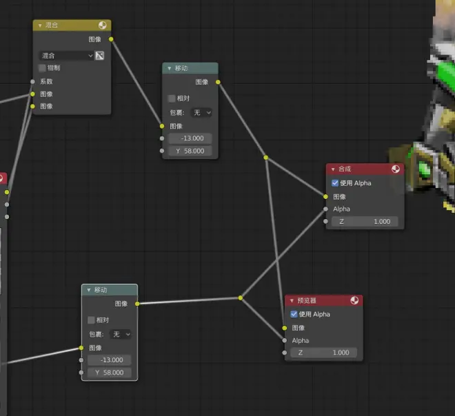Click the Z input socket on 合成 node
Screen dimensions: 455x416
point(325,222)
